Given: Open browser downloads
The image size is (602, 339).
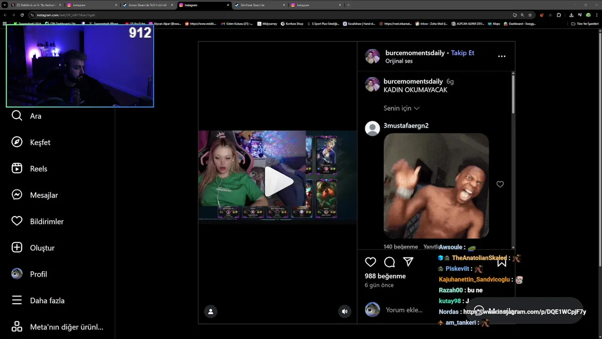Looking at the screenshot, I should click(571, 15).
